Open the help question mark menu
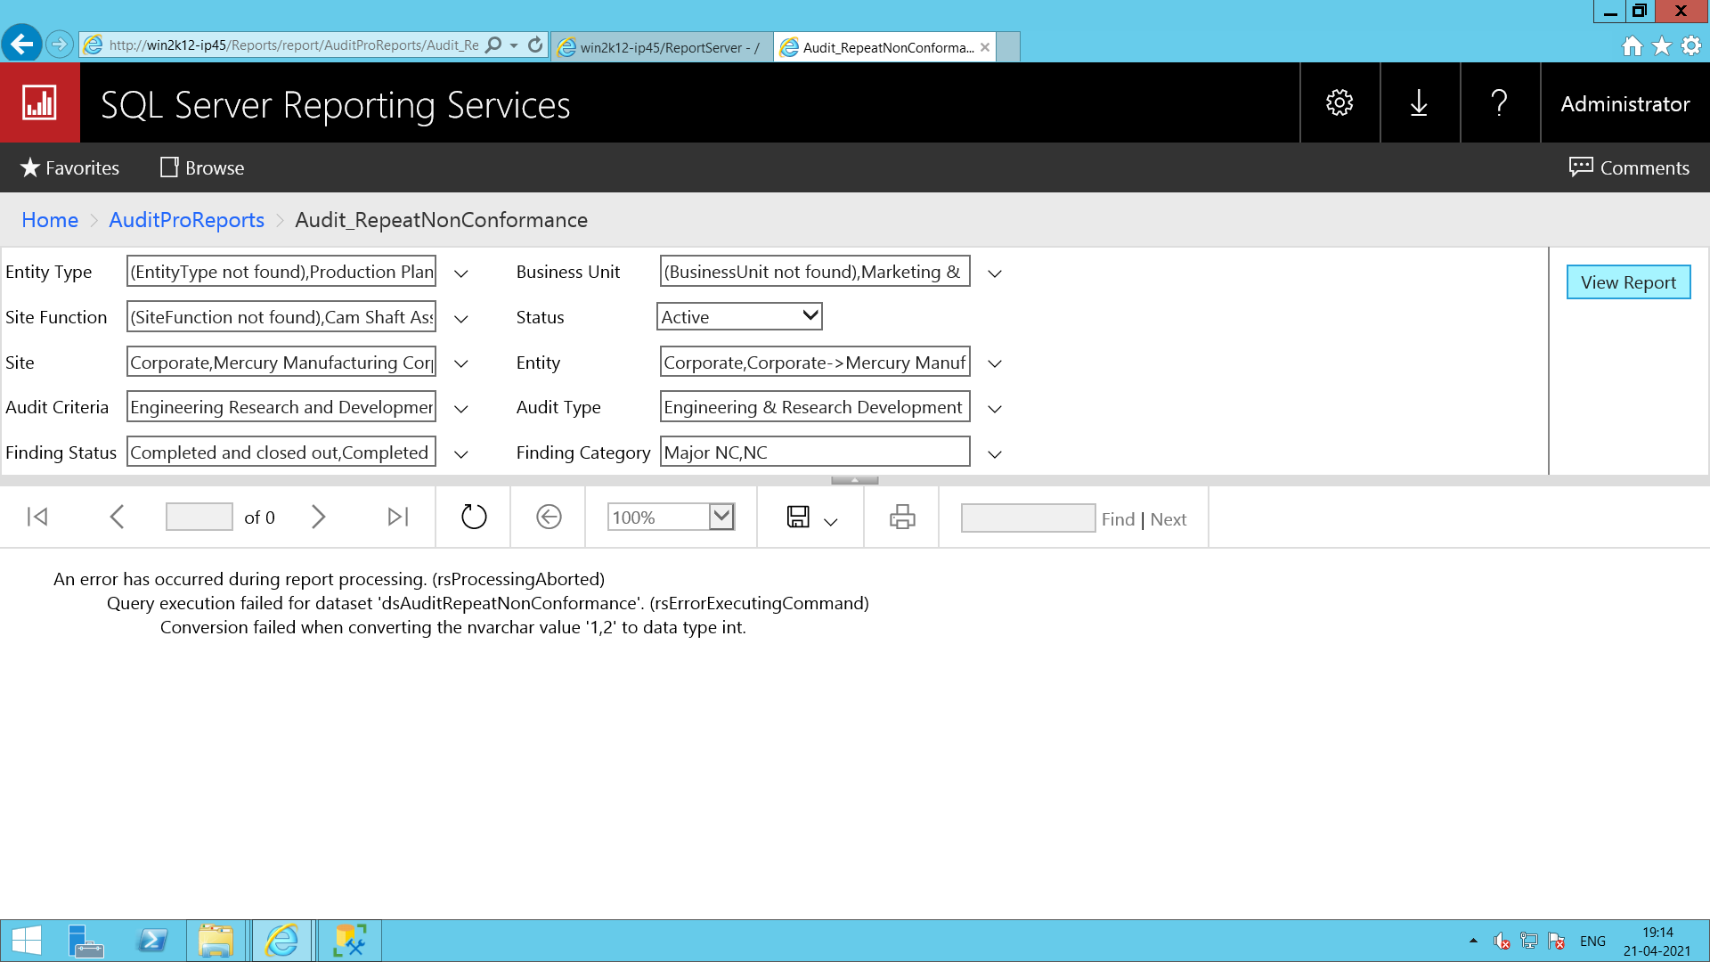1710x962 pixels. 1500,102
